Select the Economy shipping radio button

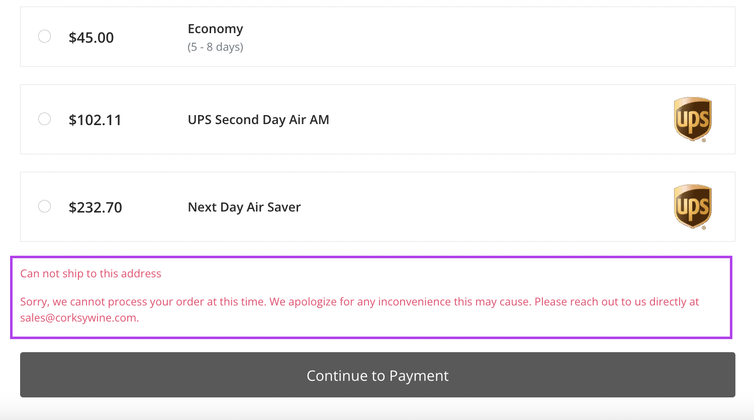[45, 36]
